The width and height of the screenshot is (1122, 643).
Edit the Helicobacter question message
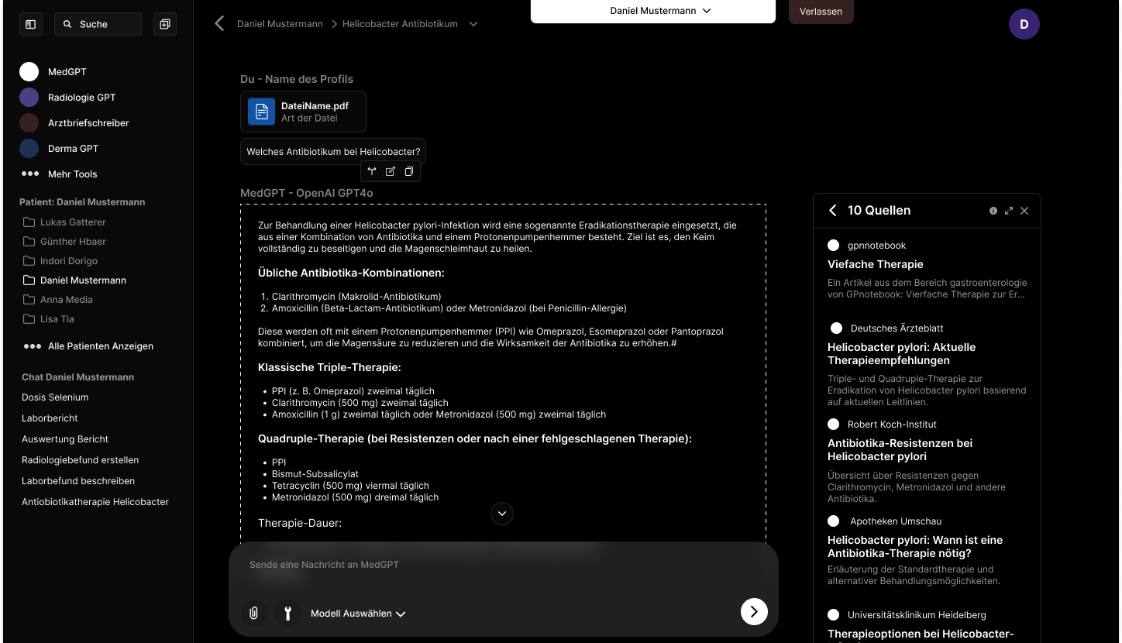(391, 171)
